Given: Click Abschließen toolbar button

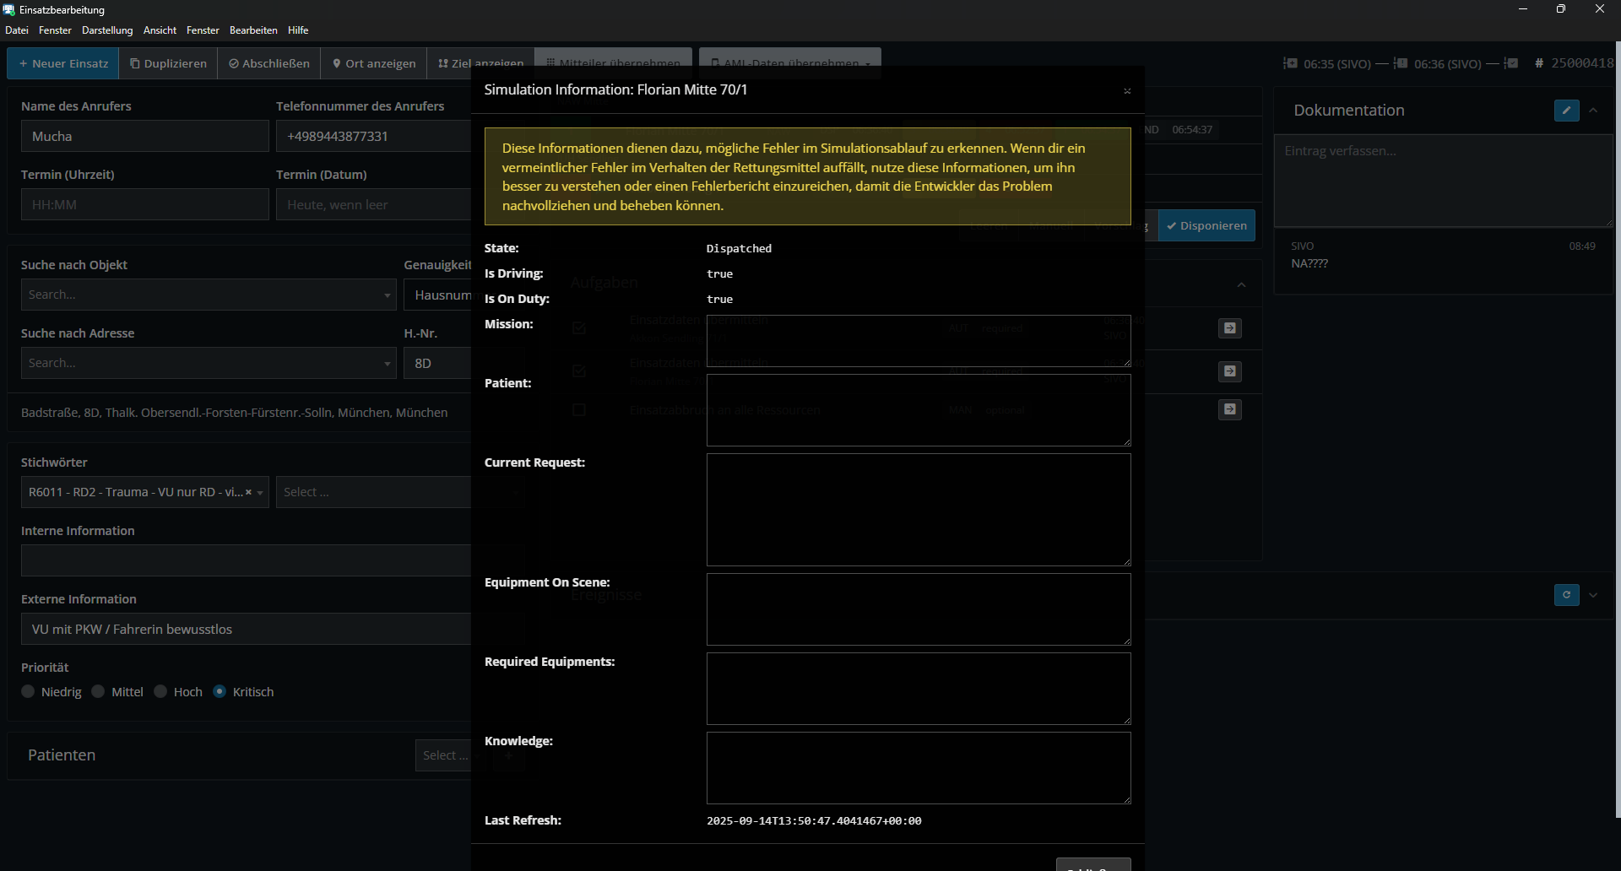Looking at the screenshot, I should coord(269,63).
